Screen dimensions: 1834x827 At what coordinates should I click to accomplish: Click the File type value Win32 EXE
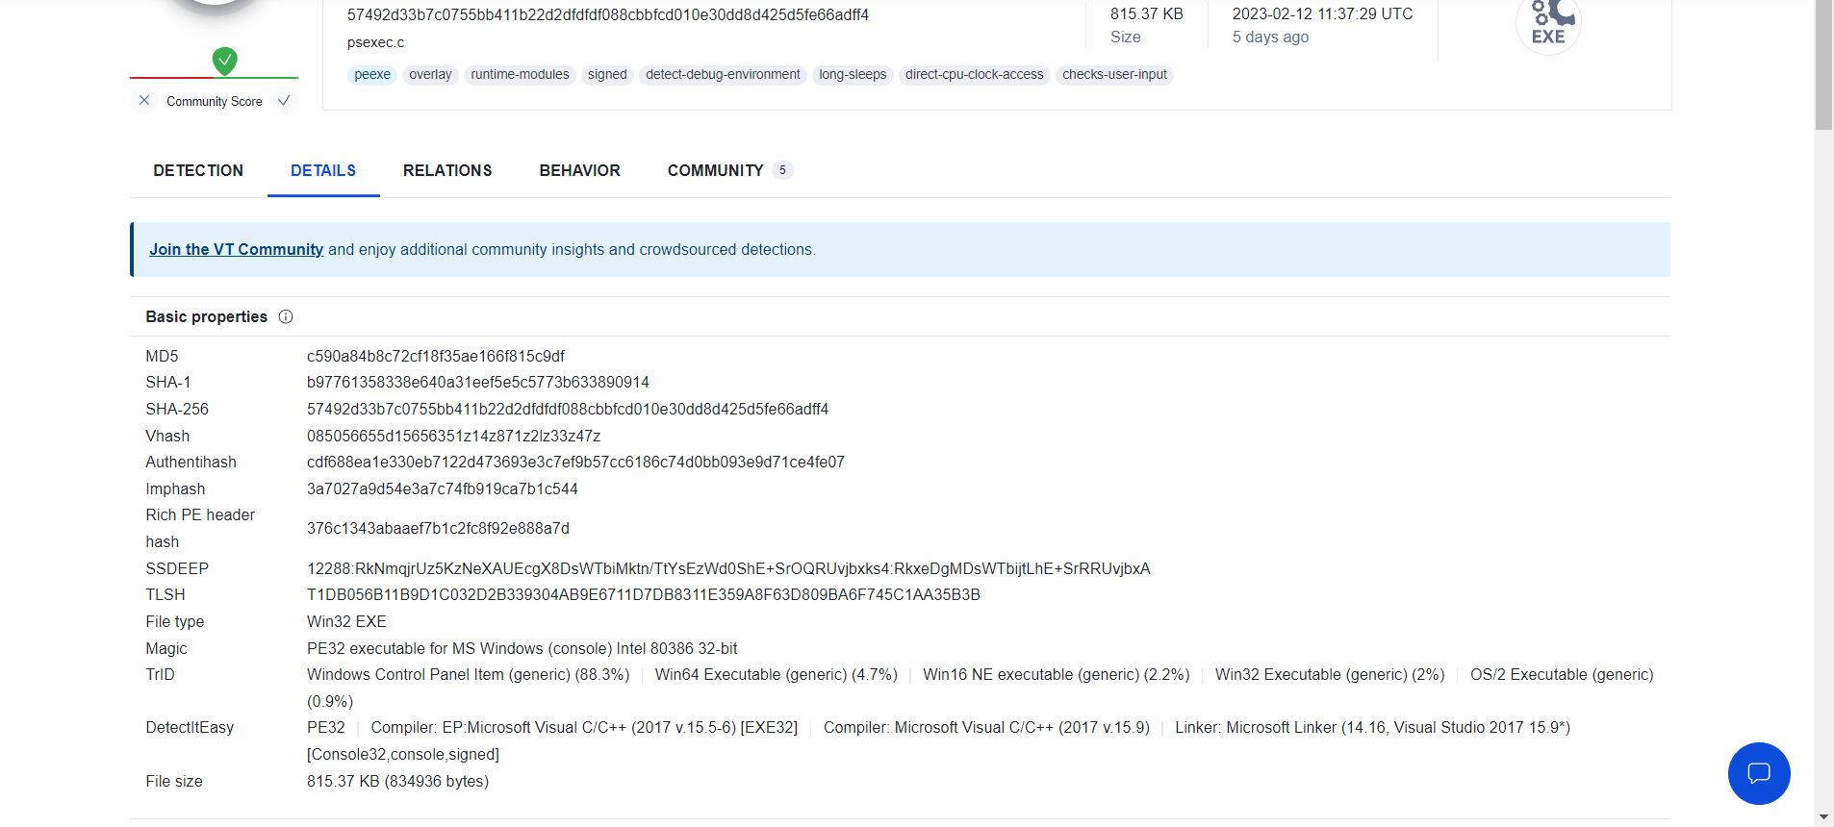pyautogui.click(x=346, y=621)
